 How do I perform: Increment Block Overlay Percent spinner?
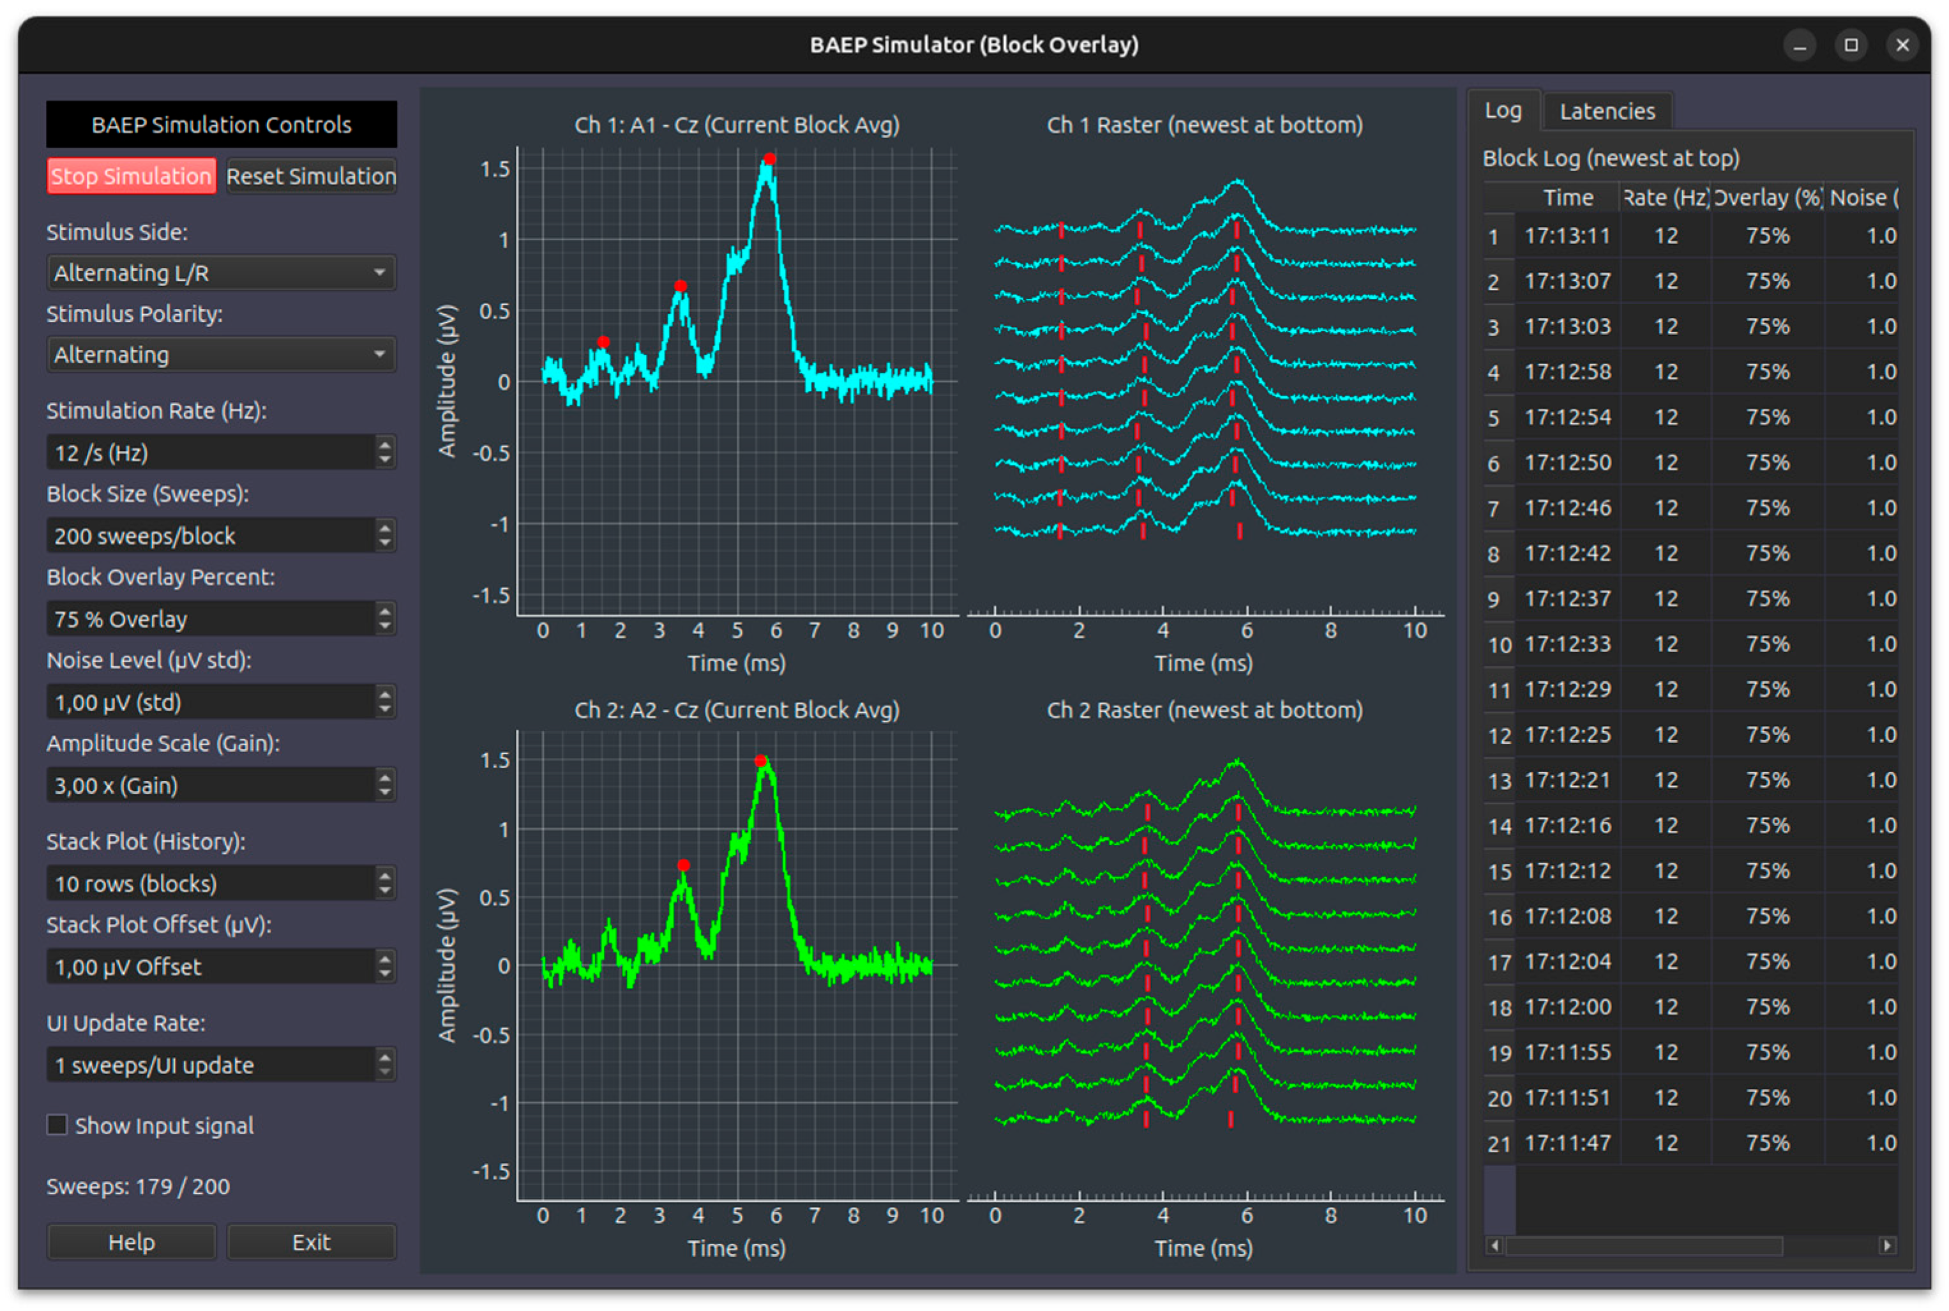coord(384,612)
